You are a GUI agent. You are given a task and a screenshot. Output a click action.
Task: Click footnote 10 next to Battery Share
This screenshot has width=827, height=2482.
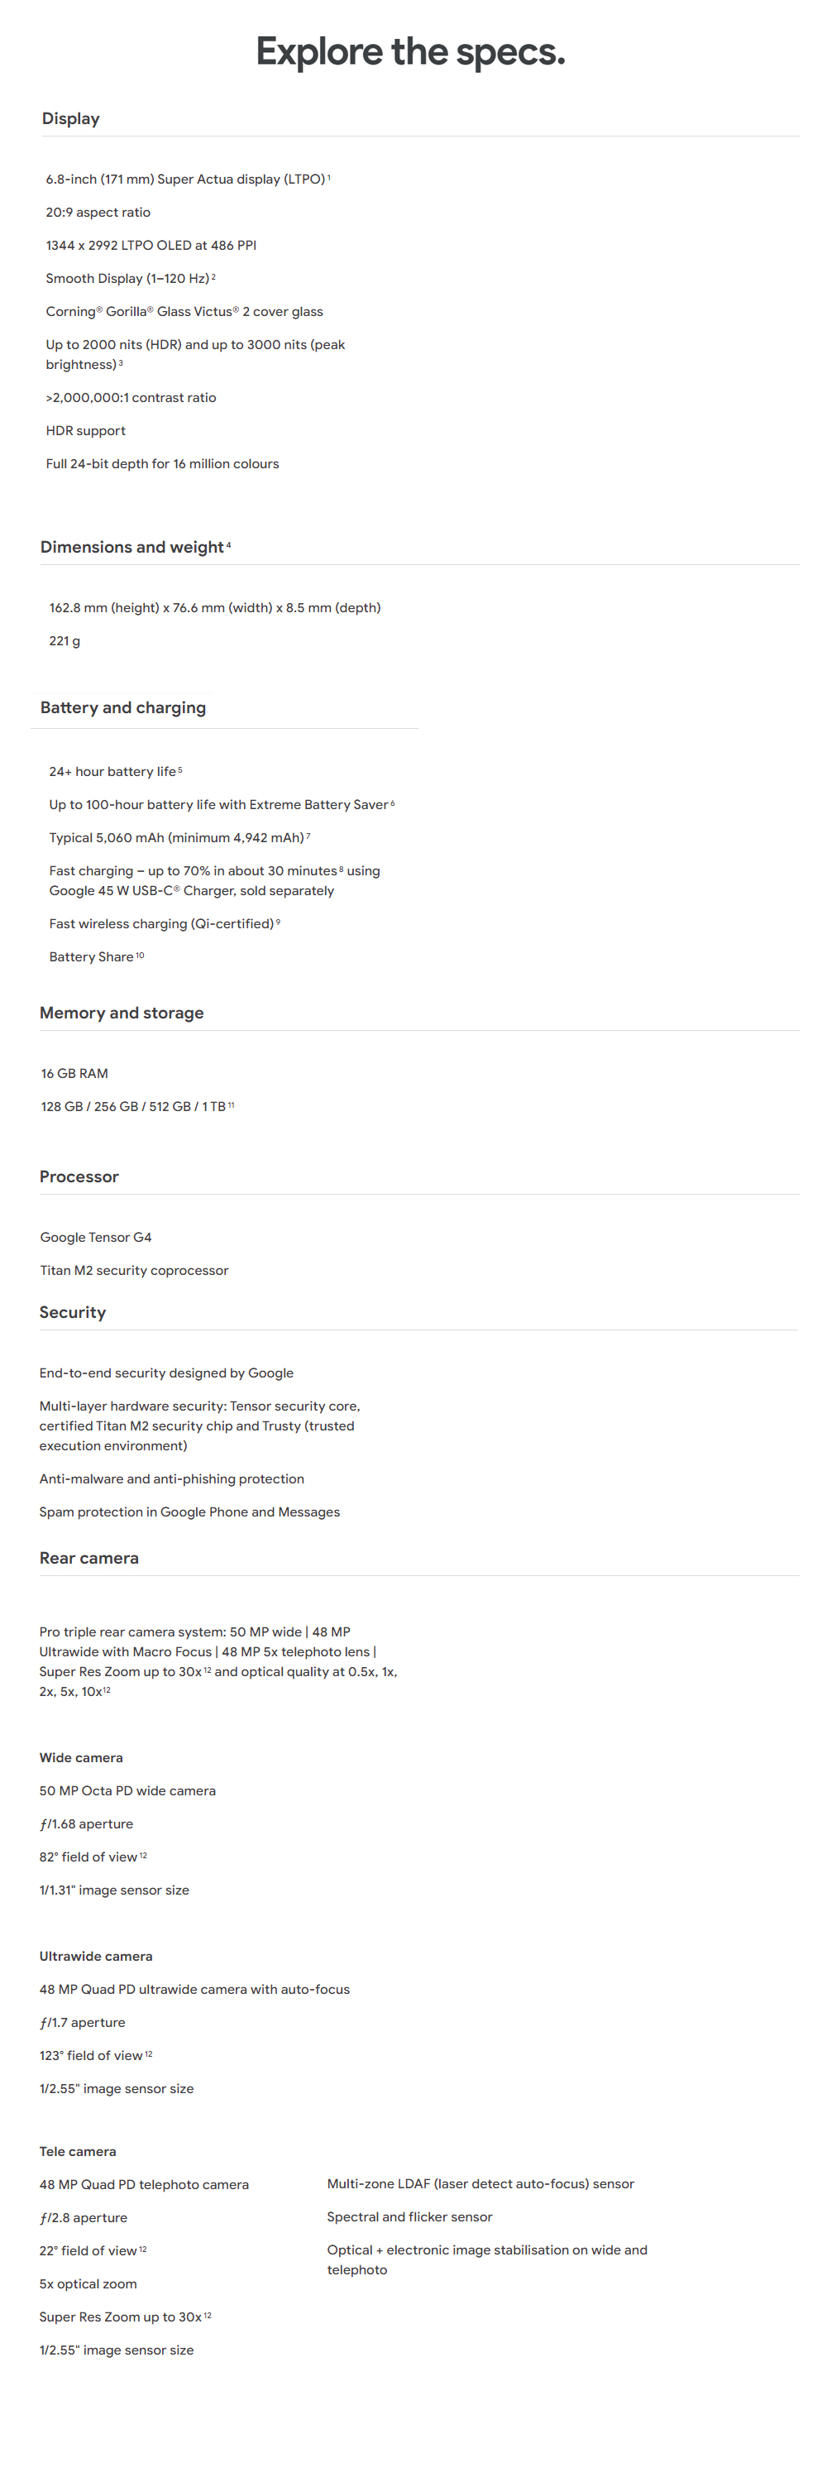140,955
